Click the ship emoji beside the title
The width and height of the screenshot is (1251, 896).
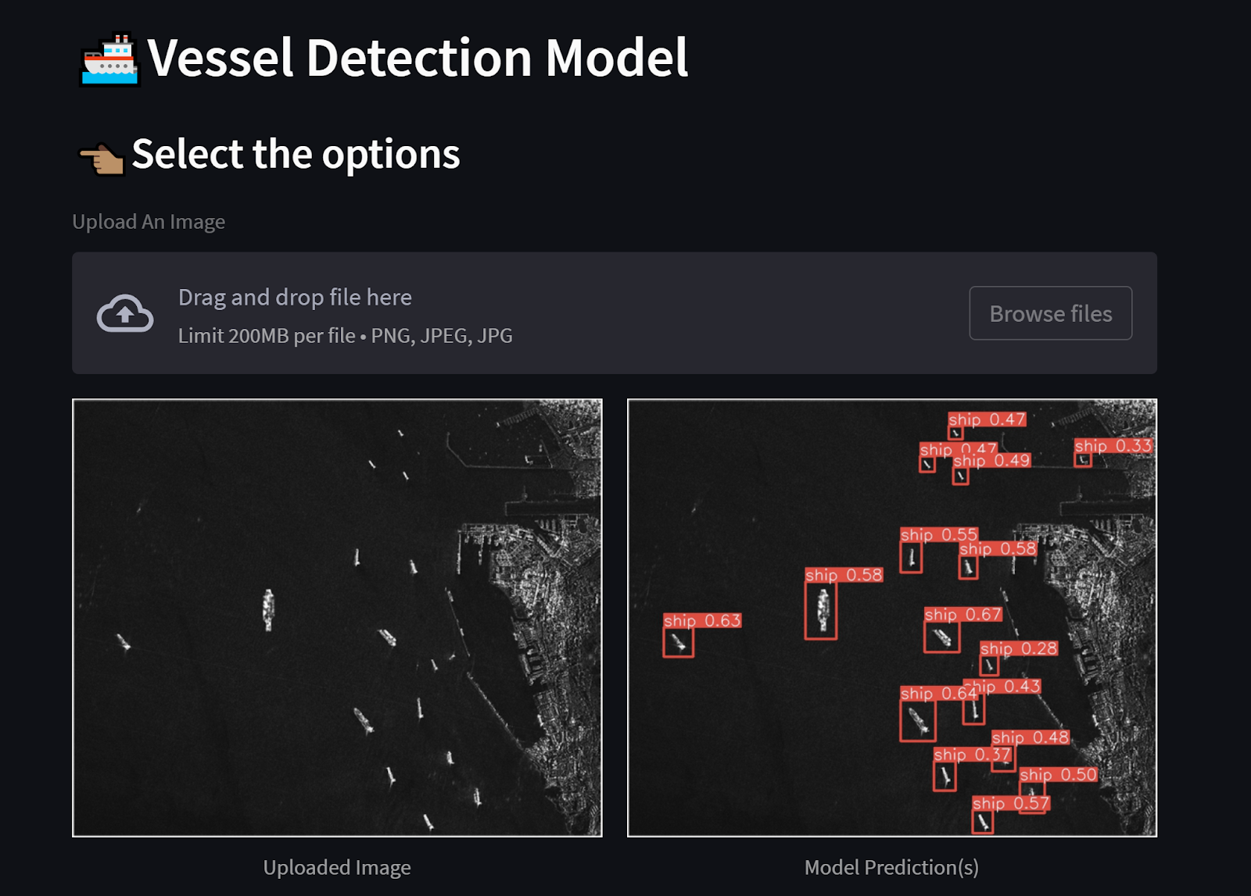click(x=109, y=59)
